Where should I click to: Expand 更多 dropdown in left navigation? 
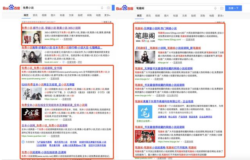click(107, 15)
